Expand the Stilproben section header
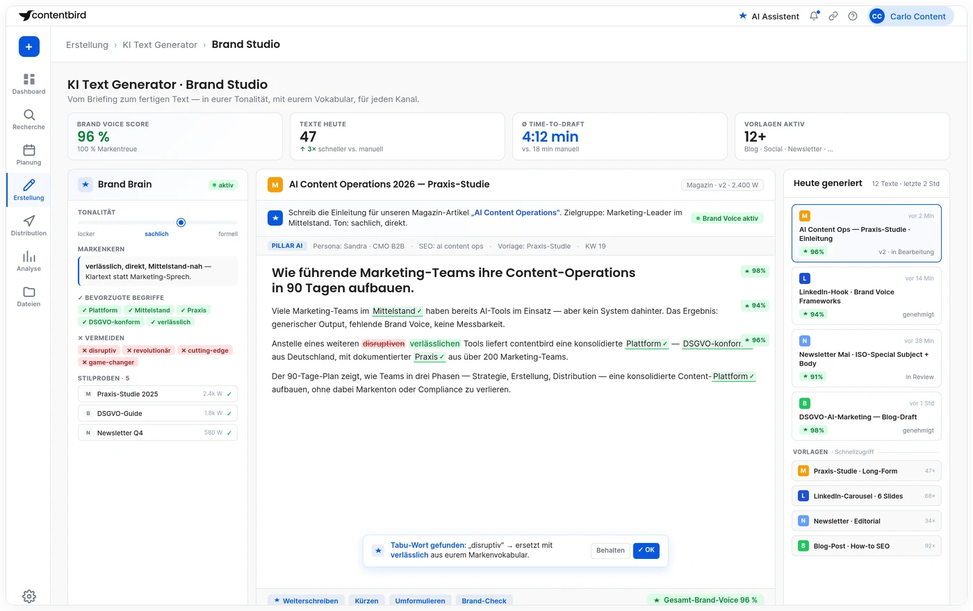The image size is (973, 611). coord(104,378)
